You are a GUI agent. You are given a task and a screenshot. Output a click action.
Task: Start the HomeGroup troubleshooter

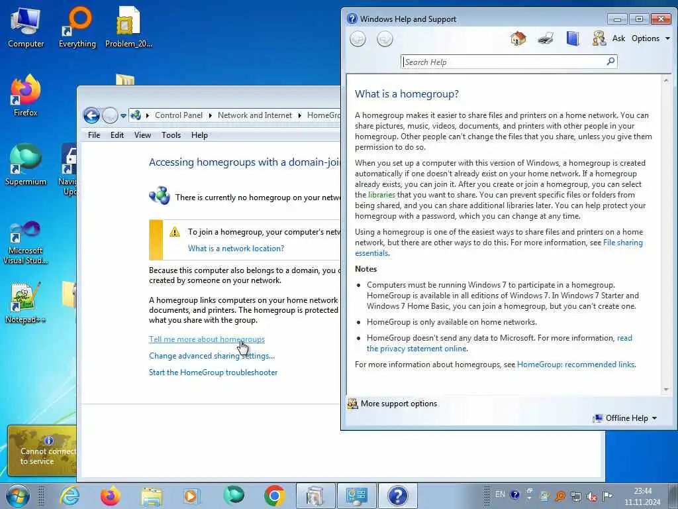(x=213, y=372)
